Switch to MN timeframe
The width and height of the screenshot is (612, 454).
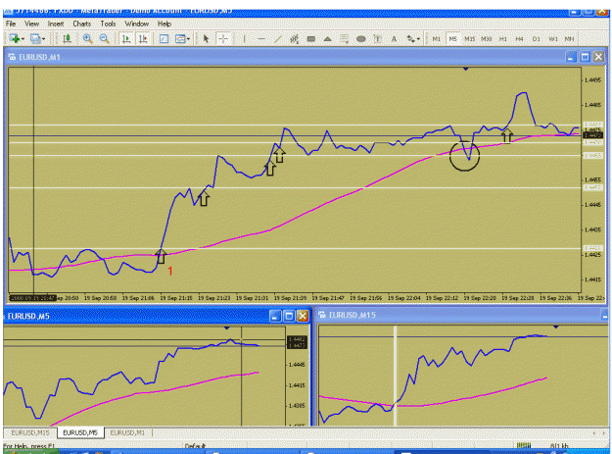570,39
